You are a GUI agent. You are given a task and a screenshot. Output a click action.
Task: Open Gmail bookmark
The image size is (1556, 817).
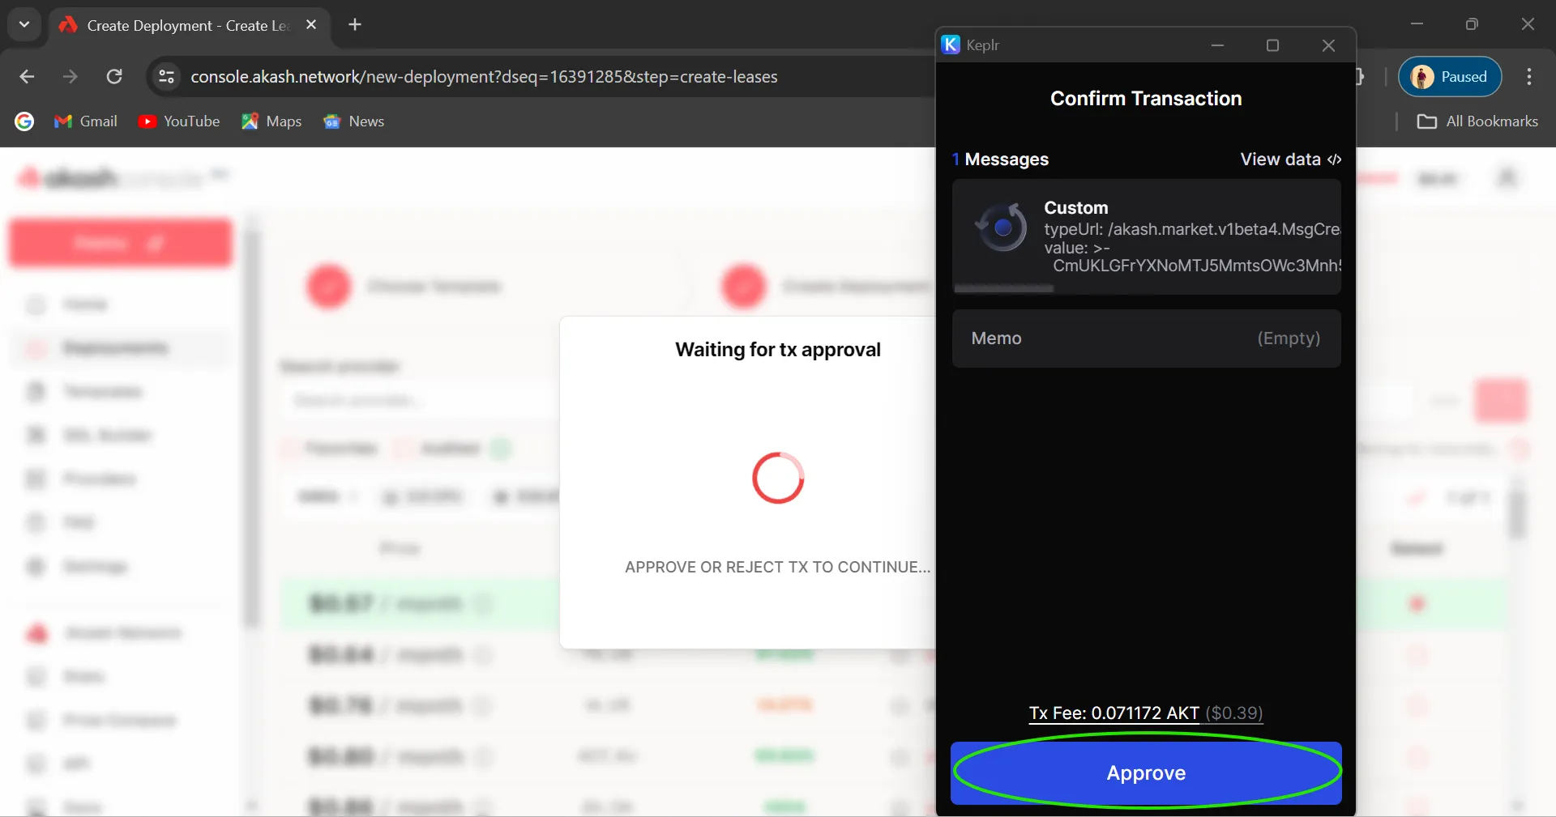pos(86,121)
